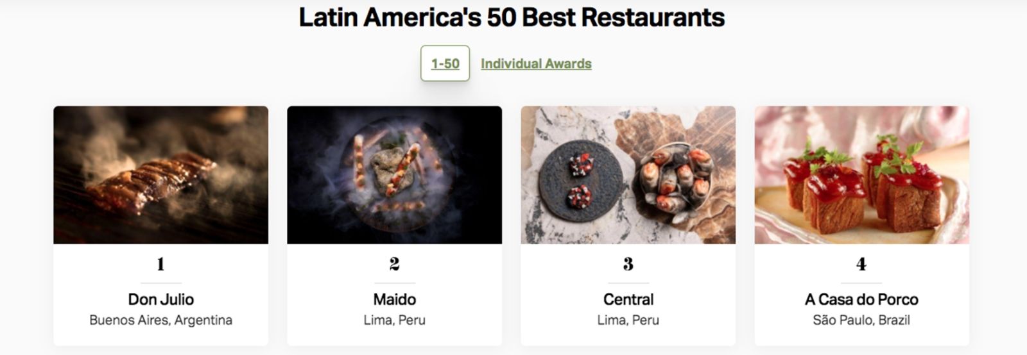Open the Central seafood plate photo

tap(628, 175)
